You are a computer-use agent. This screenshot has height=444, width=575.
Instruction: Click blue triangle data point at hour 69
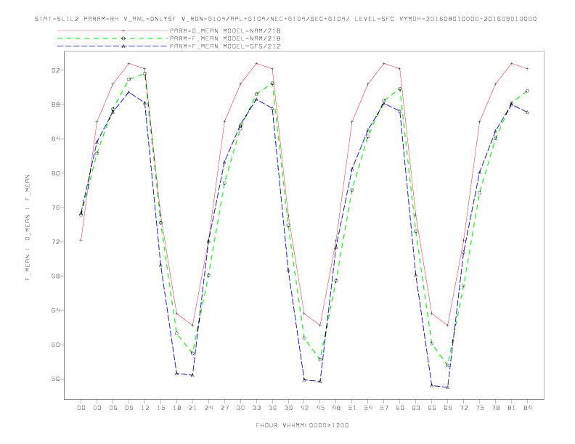click(448, 387)
